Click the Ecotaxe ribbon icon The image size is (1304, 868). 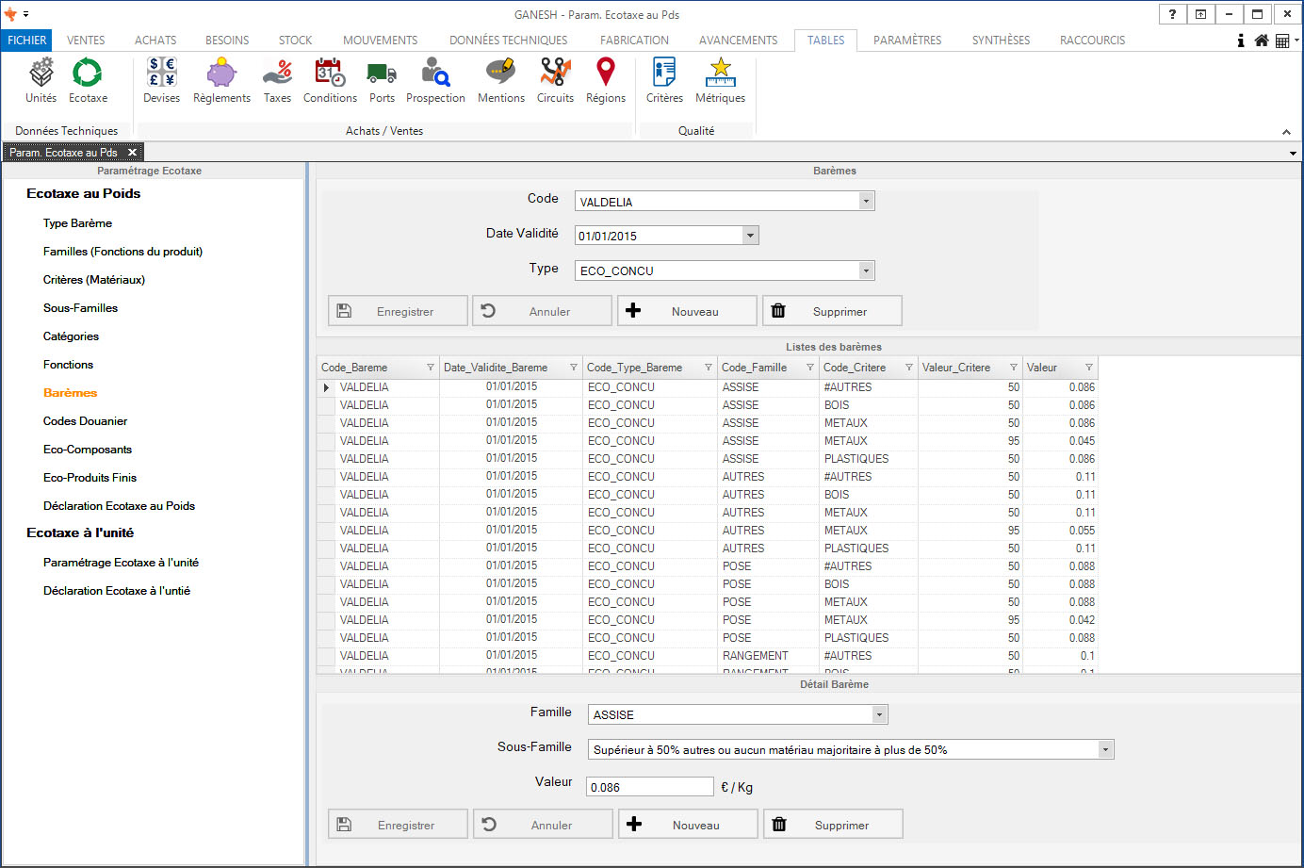[x=88, y=80]
